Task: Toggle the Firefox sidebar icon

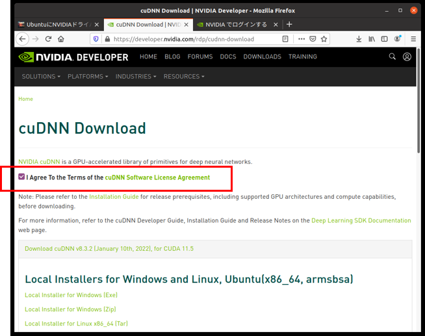Action: [x=384, y=39]
